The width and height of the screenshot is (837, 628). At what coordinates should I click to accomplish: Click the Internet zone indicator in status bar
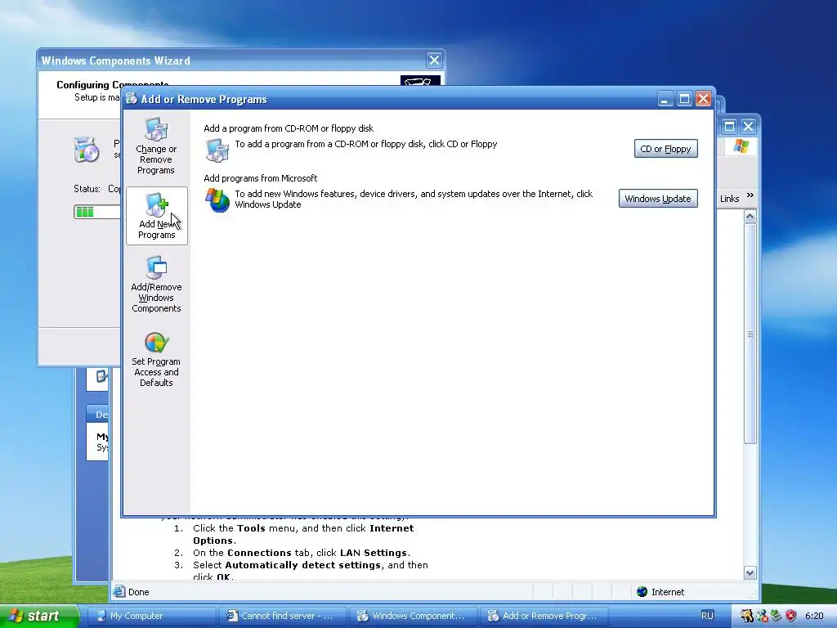(x=660, y=592)
